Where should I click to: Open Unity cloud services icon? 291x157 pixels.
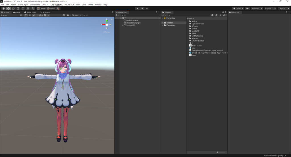point(248,9)
